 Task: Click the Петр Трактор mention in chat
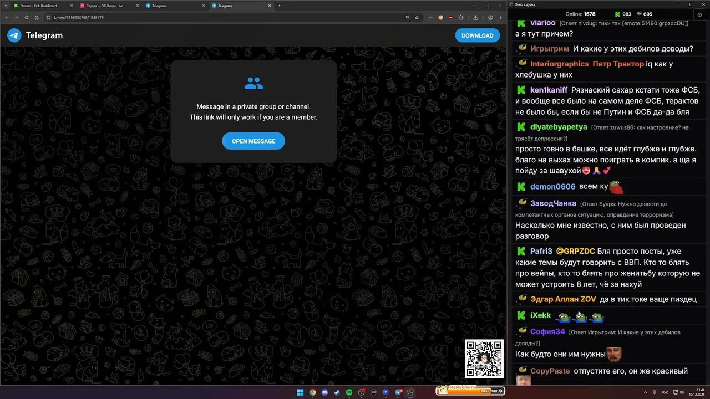click(618, 64)
